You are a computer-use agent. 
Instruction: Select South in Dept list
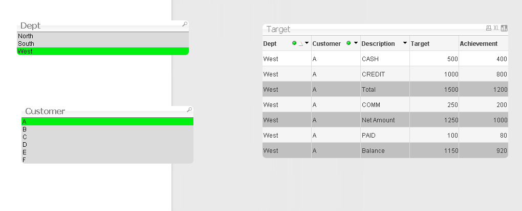[x=102, y=44]
